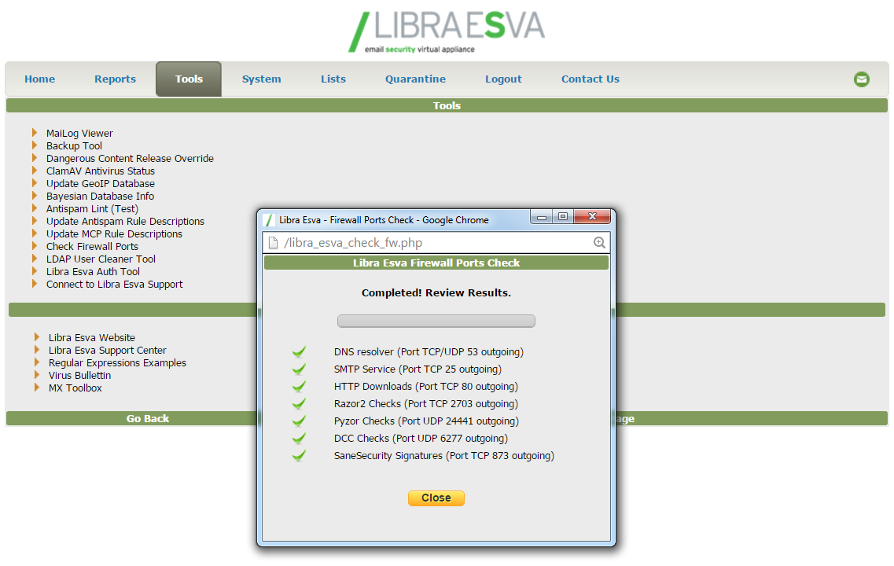Click the green checkmark beside HTTP Downloads
Viewport: 894px width, 566px height.
(299, 387)
